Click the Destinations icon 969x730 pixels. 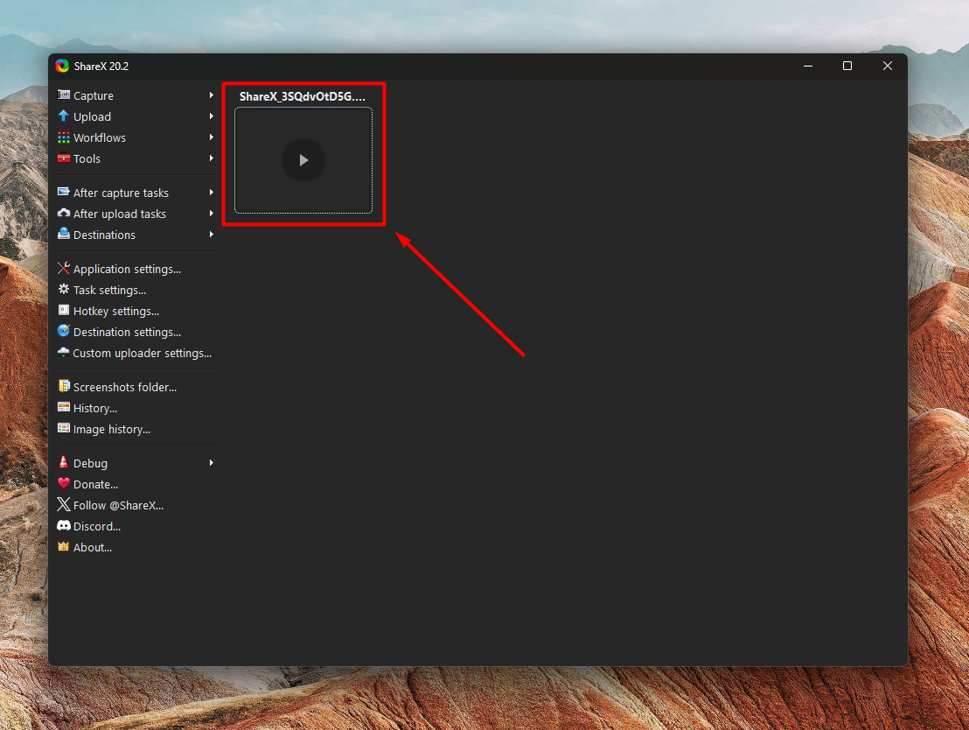tap(64, 235)
